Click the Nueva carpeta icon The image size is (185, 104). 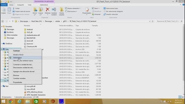pos(62,12)
